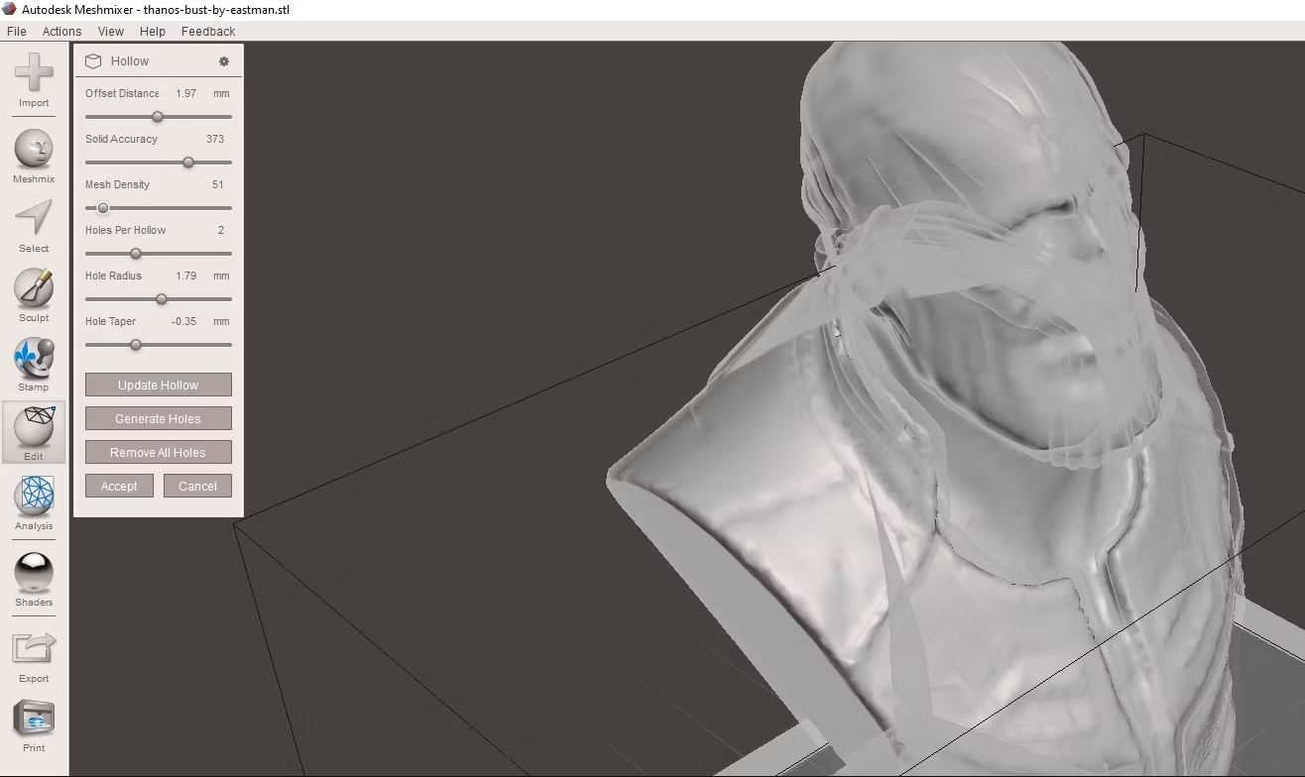Image resolution: width=1305 pixels, height=777 pixels.
Task: Open the Import tool
Action: [34, 80]
